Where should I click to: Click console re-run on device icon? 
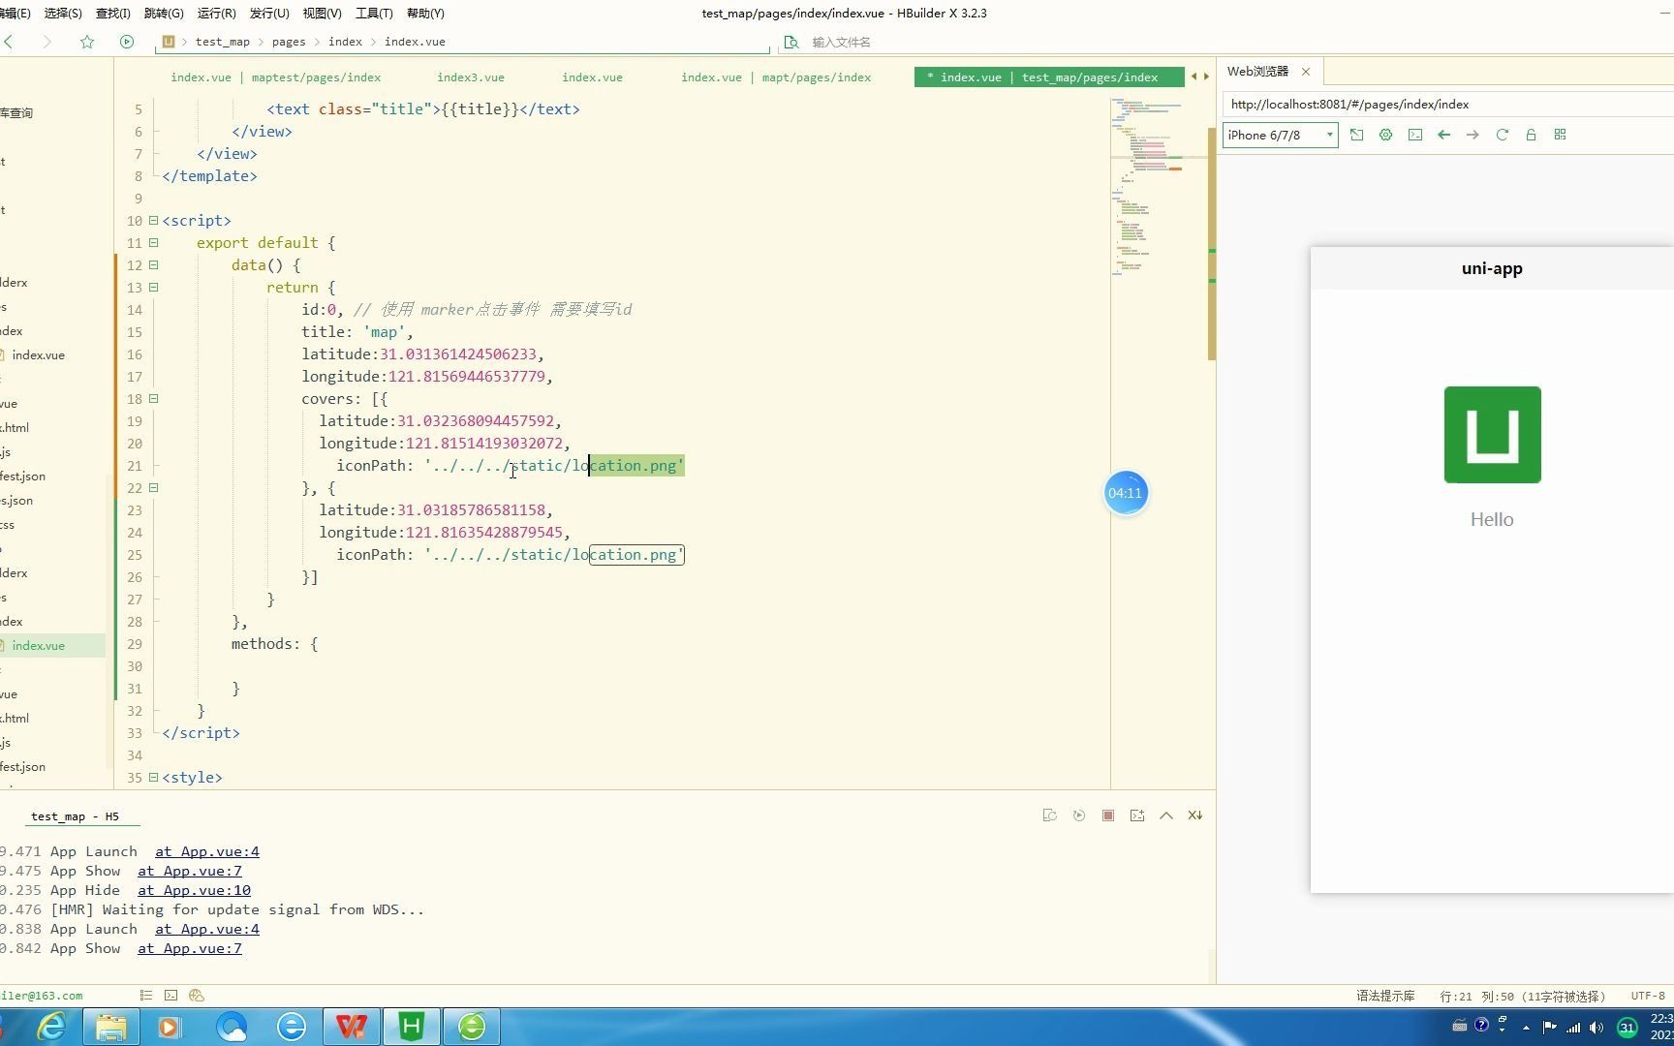(x=1049, y=815)
